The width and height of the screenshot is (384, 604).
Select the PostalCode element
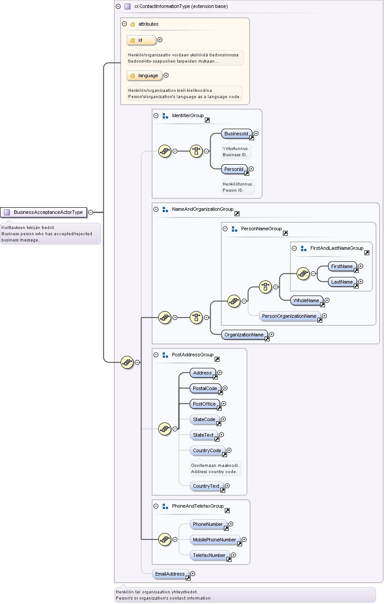tap(205, 388)
